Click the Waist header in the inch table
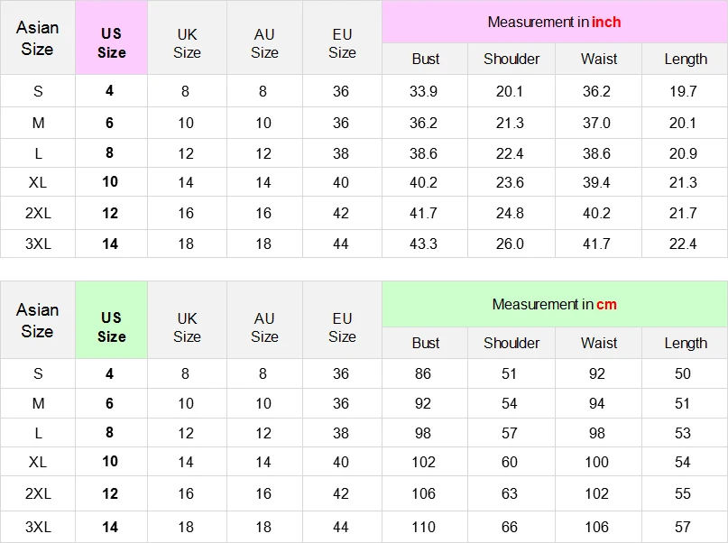 [599, 59]
